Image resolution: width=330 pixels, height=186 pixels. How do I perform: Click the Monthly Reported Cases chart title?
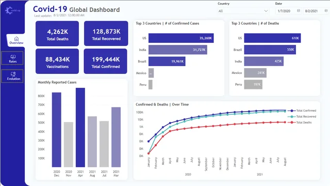coord(57,82)
